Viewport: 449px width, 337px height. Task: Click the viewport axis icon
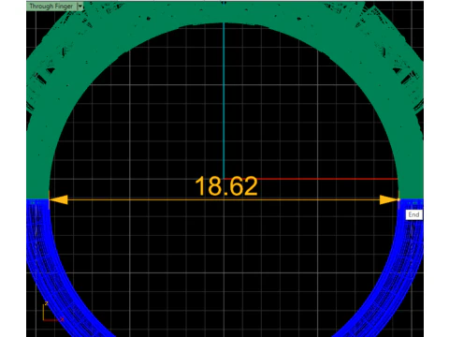52,312
